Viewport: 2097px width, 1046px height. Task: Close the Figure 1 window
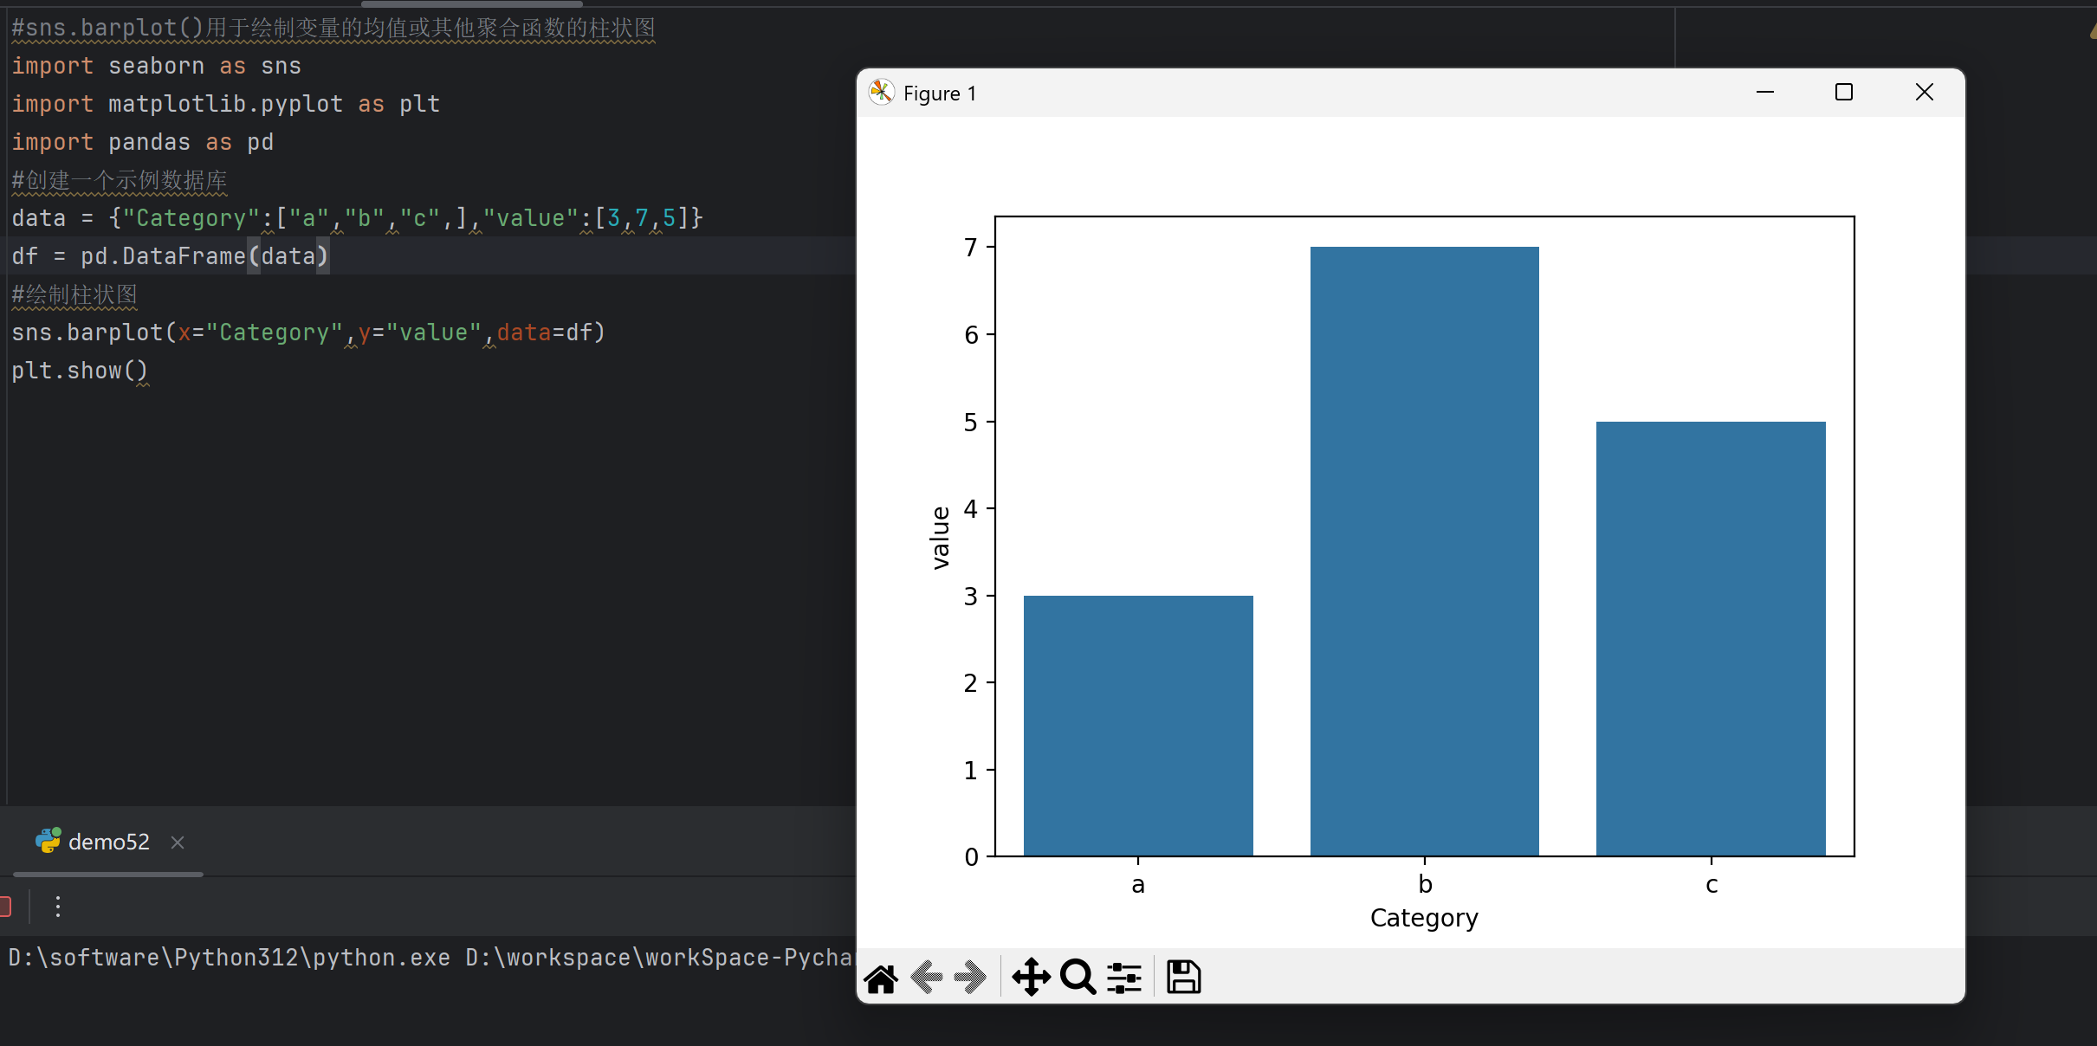(x=1925, y=93)
